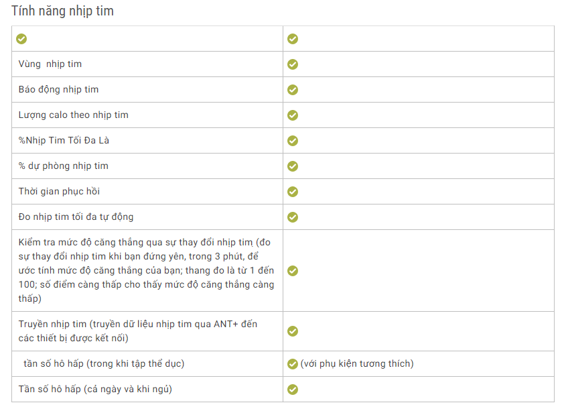Viewport: 566px width, 413px height.
Task: Click the checkmark icon for Lượng calo theo nhịp tim
Action: [x=293, y=115]
